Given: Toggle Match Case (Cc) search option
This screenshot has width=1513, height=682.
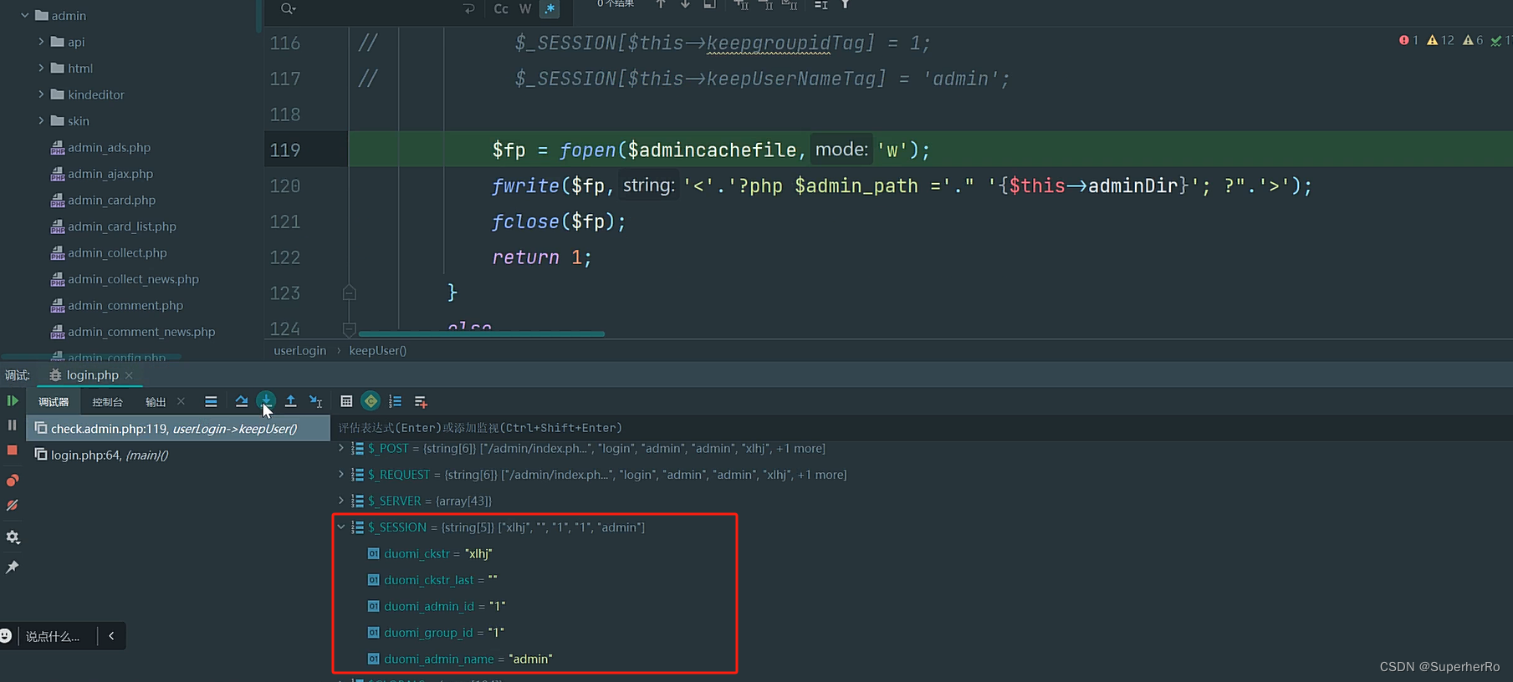Looking at the screenshot, I should point(501,8).
